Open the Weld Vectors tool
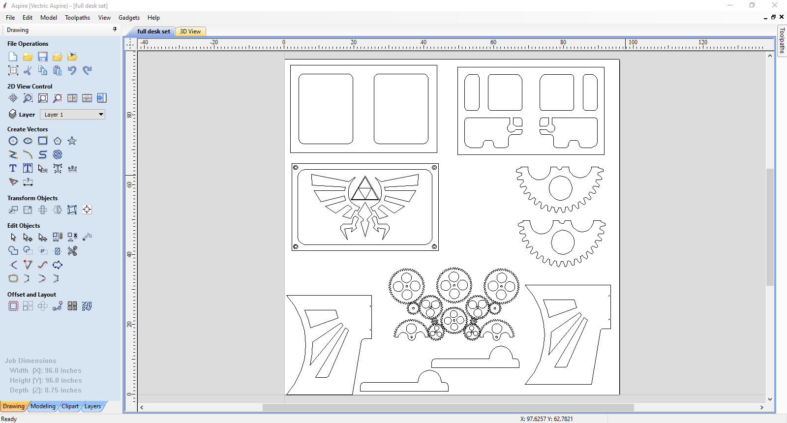This screenshot has width=787, height=423. (13, 251)
